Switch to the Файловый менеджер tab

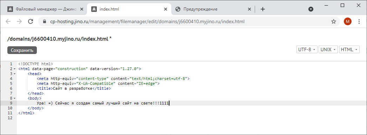tap(45, 9)
